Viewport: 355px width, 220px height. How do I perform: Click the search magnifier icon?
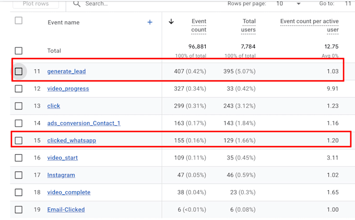[x=77, y=4]
